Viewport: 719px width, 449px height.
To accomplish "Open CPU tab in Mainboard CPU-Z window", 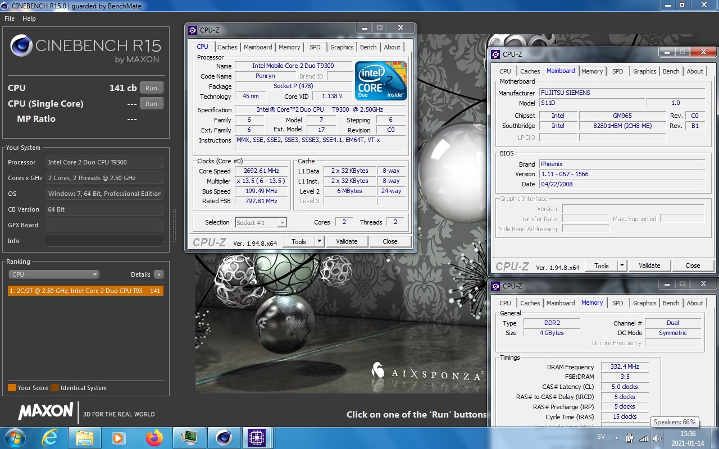I will pos(506,71).
